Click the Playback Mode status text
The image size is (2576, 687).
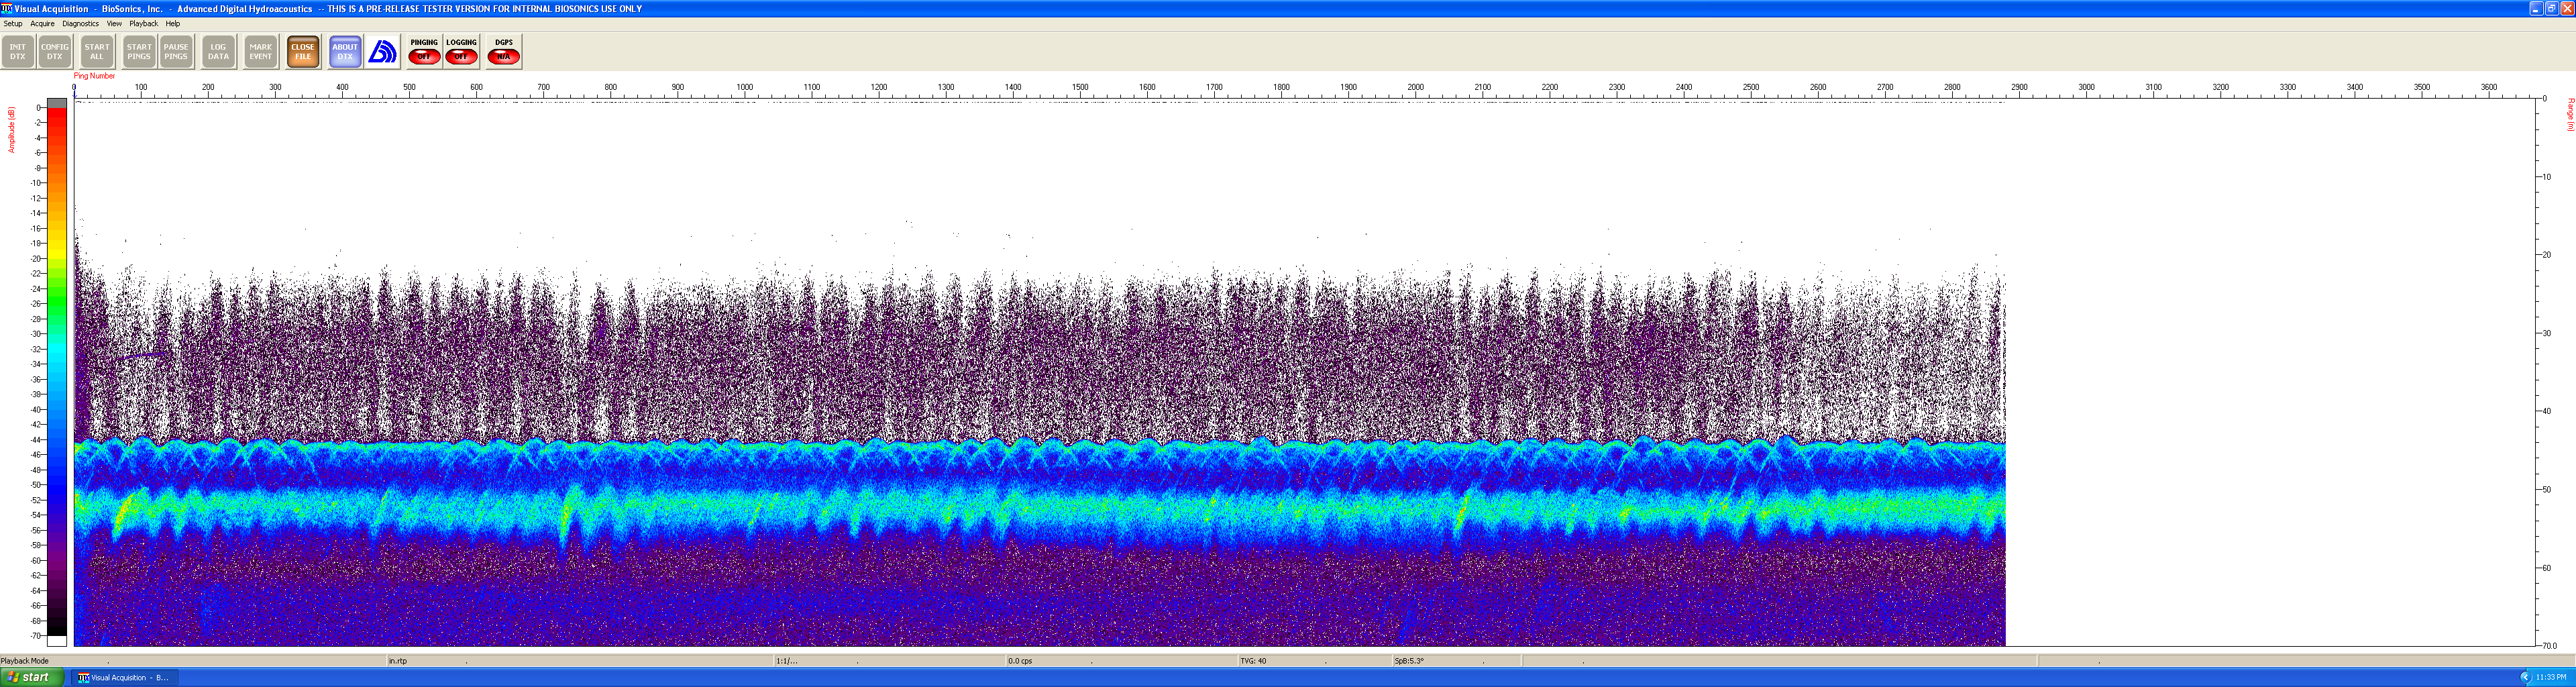click(25, 661)
